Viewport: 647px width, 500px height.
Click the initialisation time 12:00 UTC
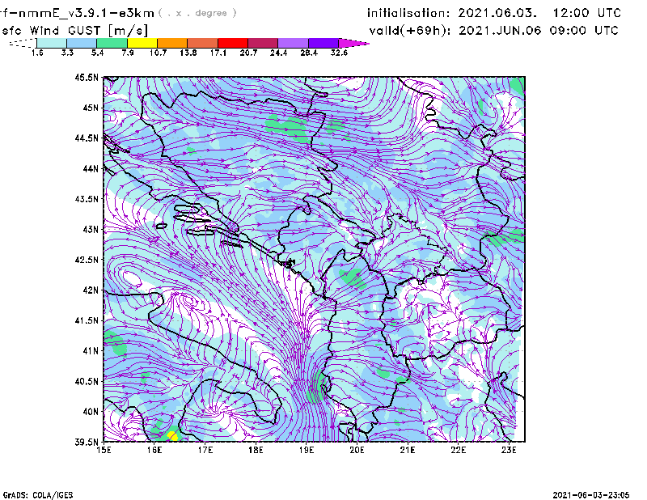[587, 13]
